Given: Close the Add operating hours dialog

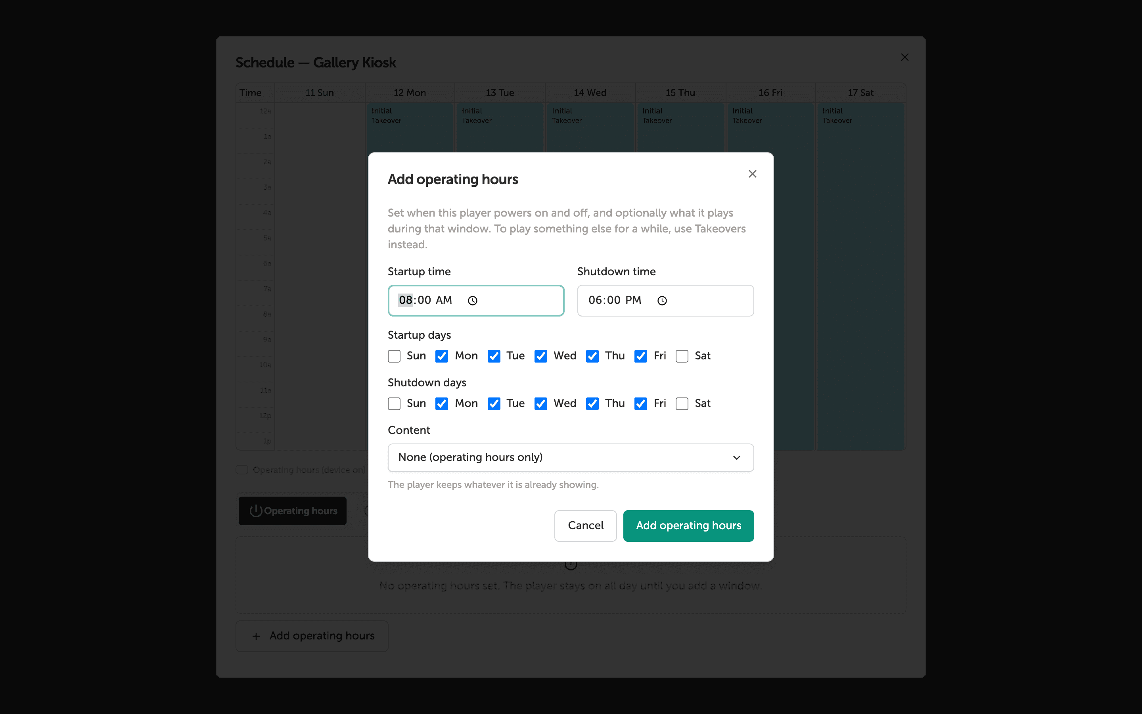Looking at the screenshot, I should [x=752, y=174].
